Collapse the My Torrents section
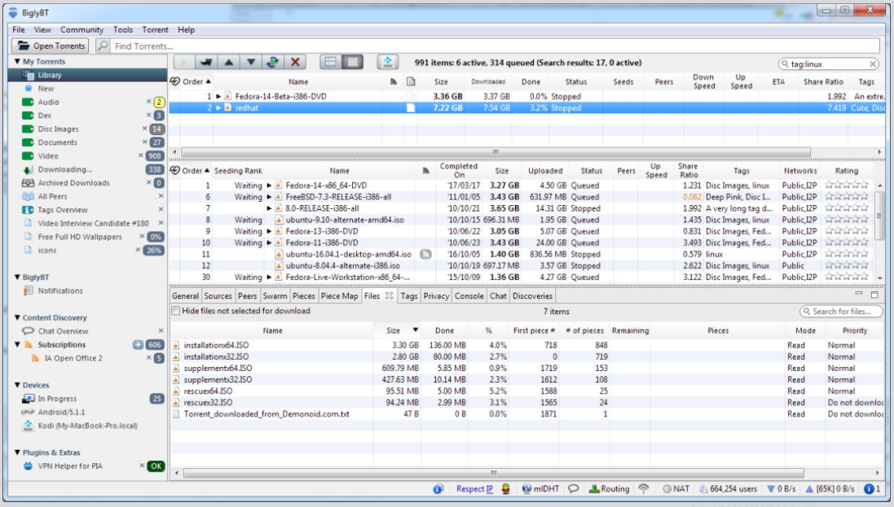Screen dimensions: 894x507 pyautogui.click(x=17, y=61)
